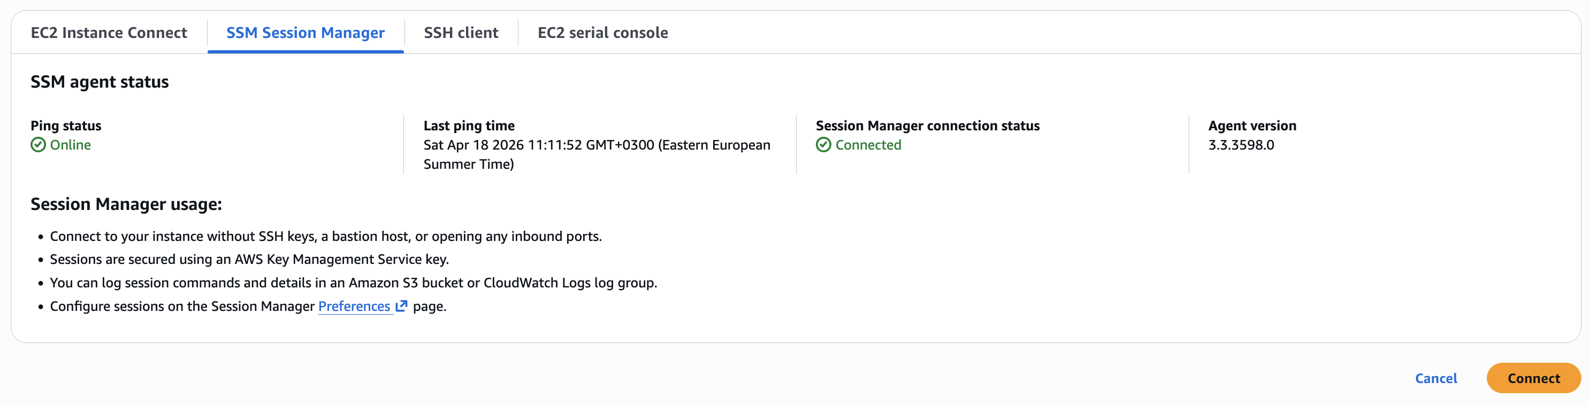This screenshot has width=1590, height=406.
Task: Click the Connected status text
Action: (x=868, y=145)
